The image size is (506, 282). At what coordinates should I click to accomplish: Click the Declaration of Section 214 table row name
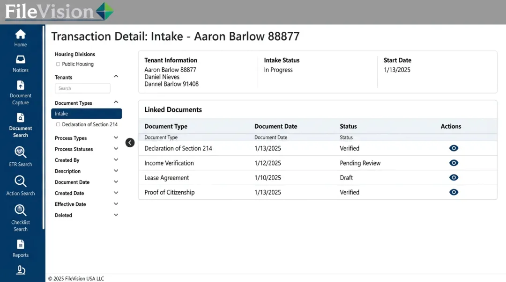point(178,148)
